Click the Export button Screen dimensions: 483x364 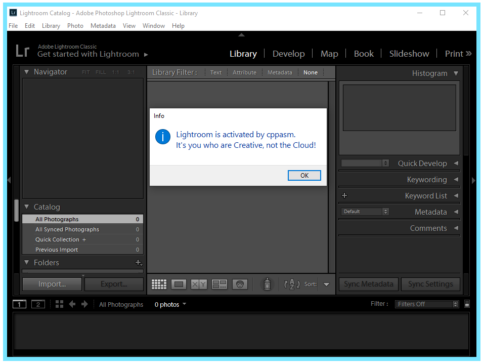coord(114,284)
